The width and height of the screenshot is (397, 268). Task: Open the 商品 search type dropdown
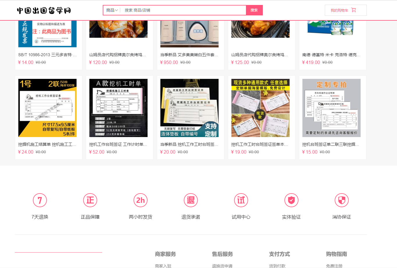[112, 10]
